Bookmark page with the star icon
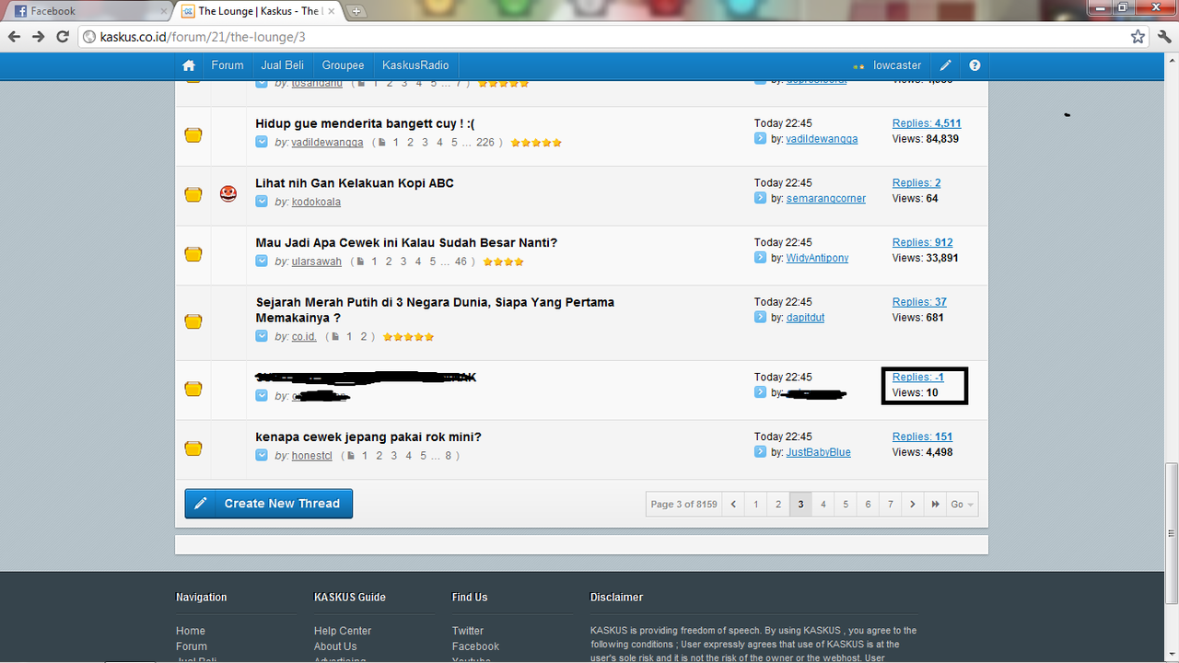This screenshot has width=1179, height=663. 1138,37
